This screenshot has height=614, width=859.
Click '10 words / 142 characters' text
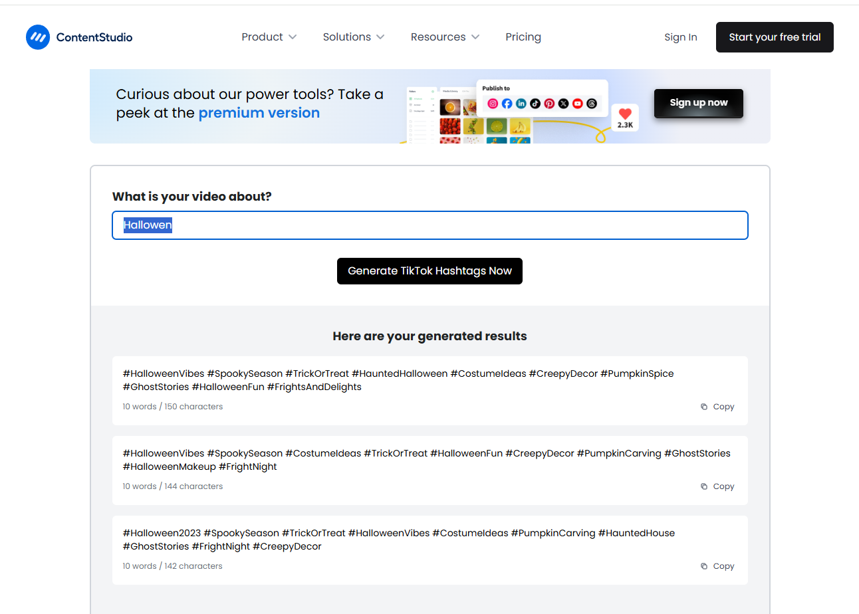(173, 566)
